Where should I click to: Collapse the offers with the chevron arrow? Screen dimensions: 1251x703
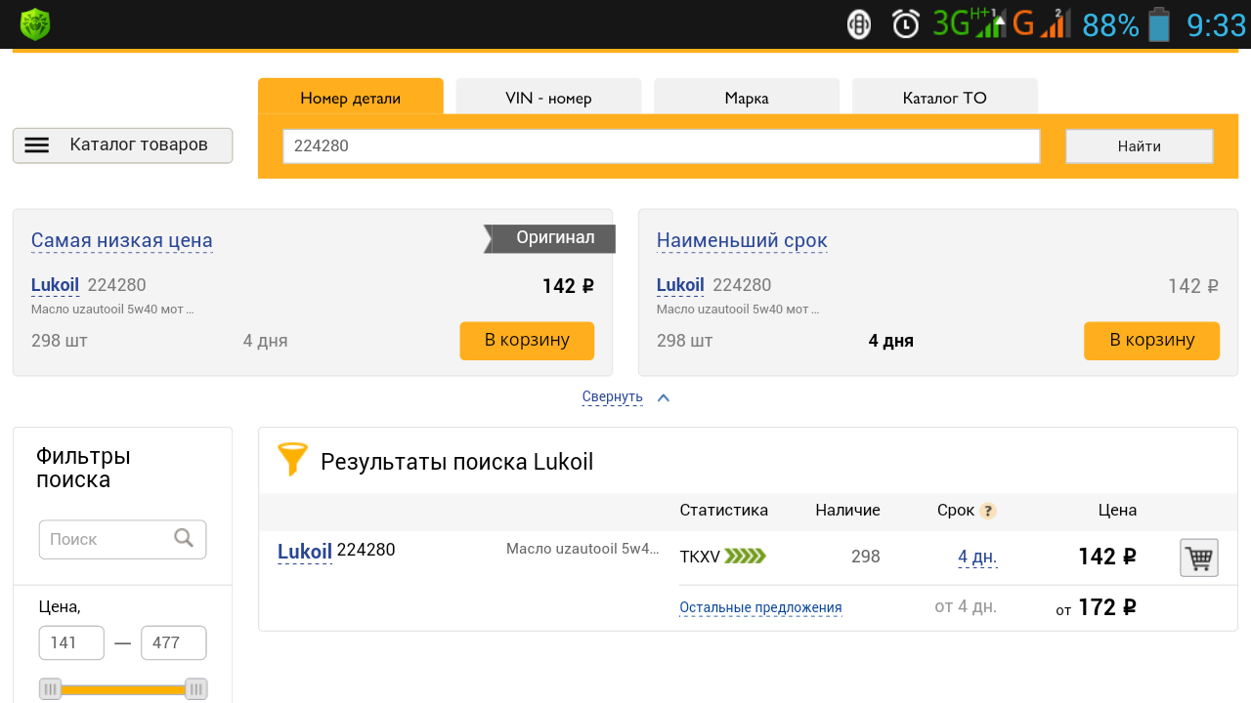[x=664, y=397]
